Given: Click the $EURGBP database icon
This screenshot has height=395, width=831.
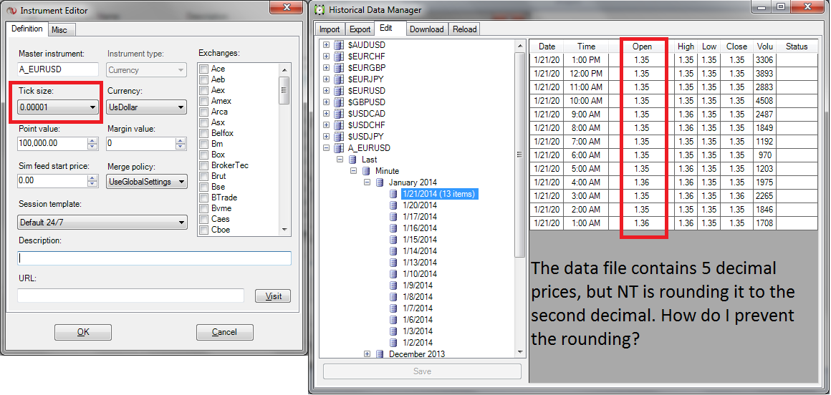Looking at the screenshot, I should (339, 68).
